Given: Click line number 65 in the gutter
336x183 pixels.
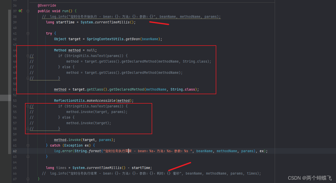Looking at the screenshot, I should (15, 168).
